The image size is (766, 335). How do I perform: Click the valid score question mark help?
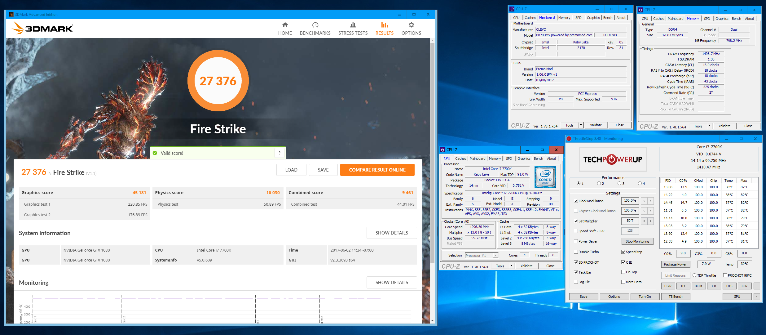tap(280, 153)
